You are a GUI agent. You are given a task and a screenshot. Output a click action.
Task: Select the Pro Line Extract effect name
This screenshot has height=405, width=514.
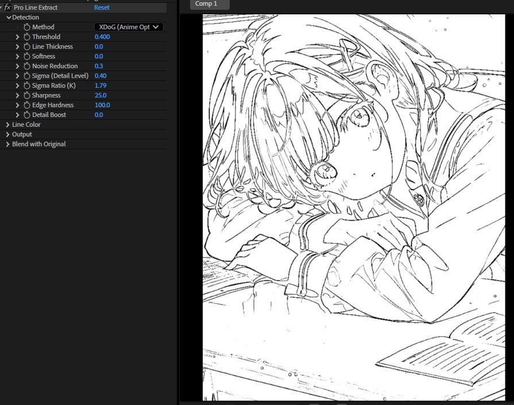tap(36, 7)
